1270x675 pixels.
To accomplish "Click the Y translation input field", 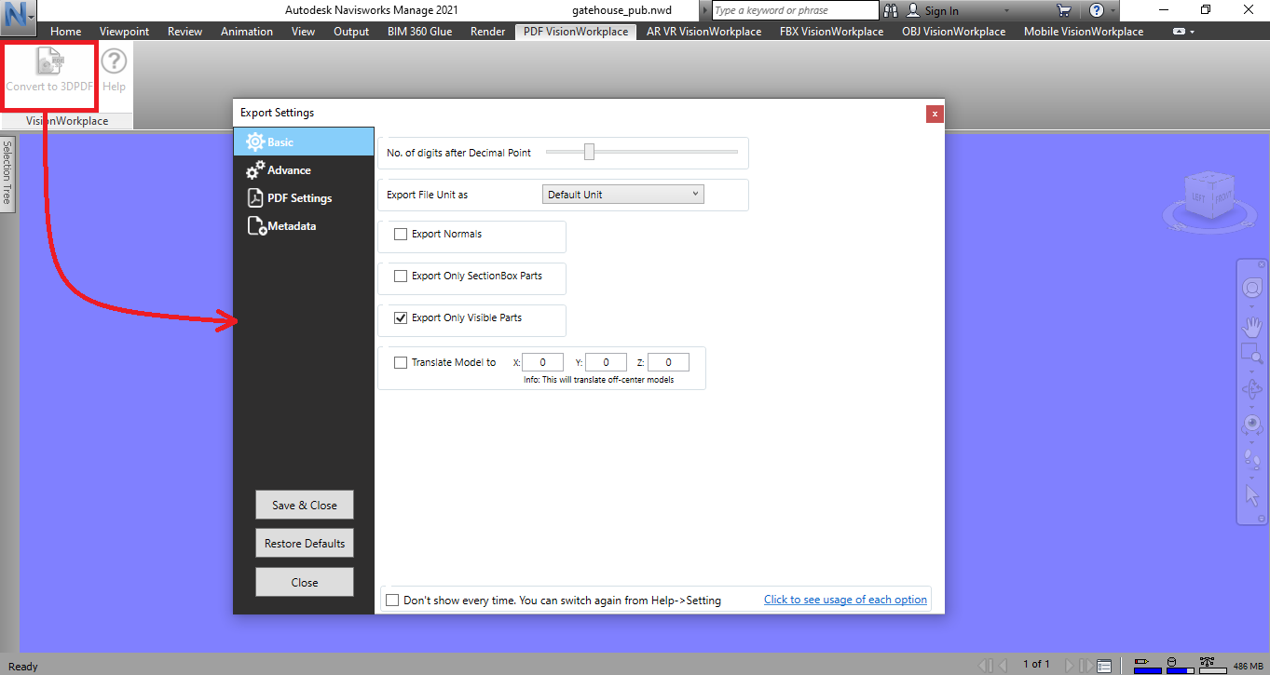I will [606, 363].
